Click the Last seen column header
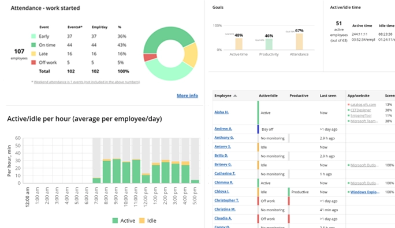 point(328,96)
